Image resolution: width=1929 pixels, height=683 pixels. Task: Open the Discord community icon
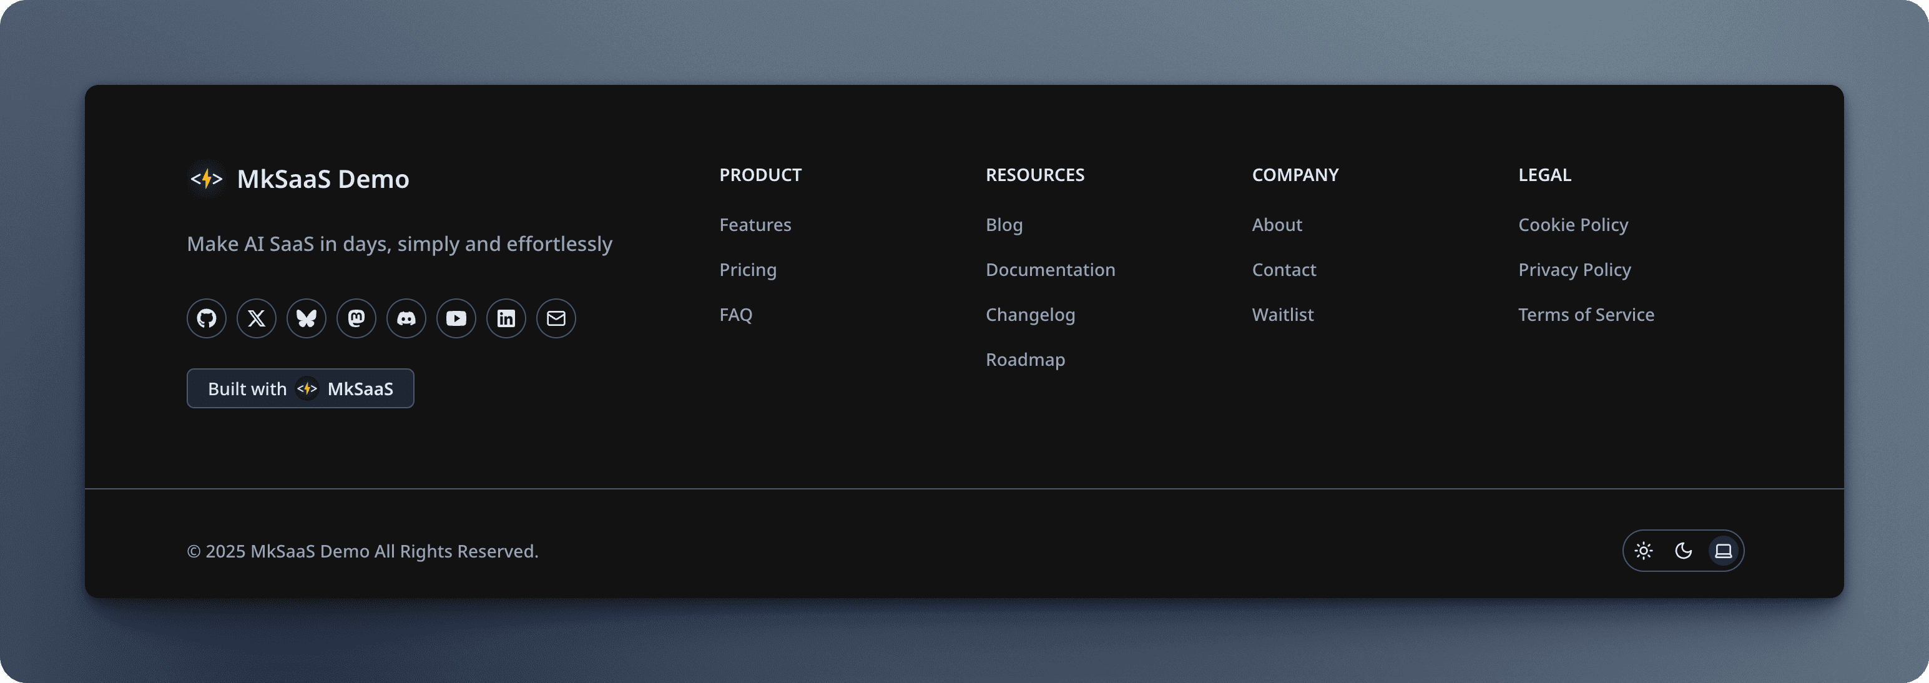[406, 318]
